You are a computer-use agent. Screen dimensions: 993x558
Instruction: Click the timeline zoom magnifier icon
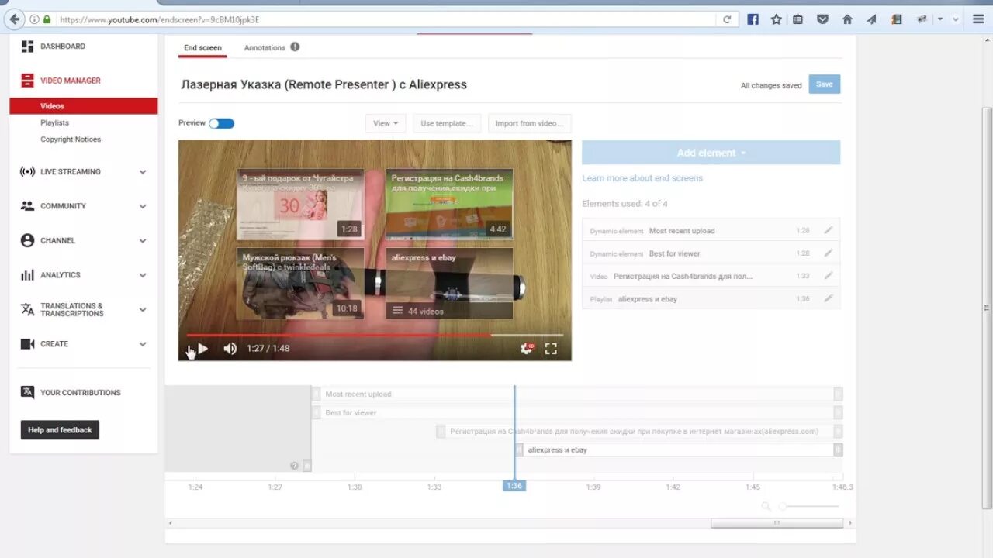point(766,506)
